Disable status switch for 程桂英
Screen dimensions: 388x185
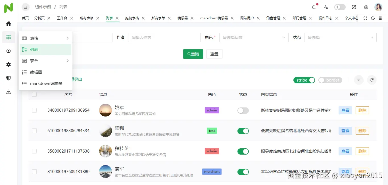coord(243,151)
